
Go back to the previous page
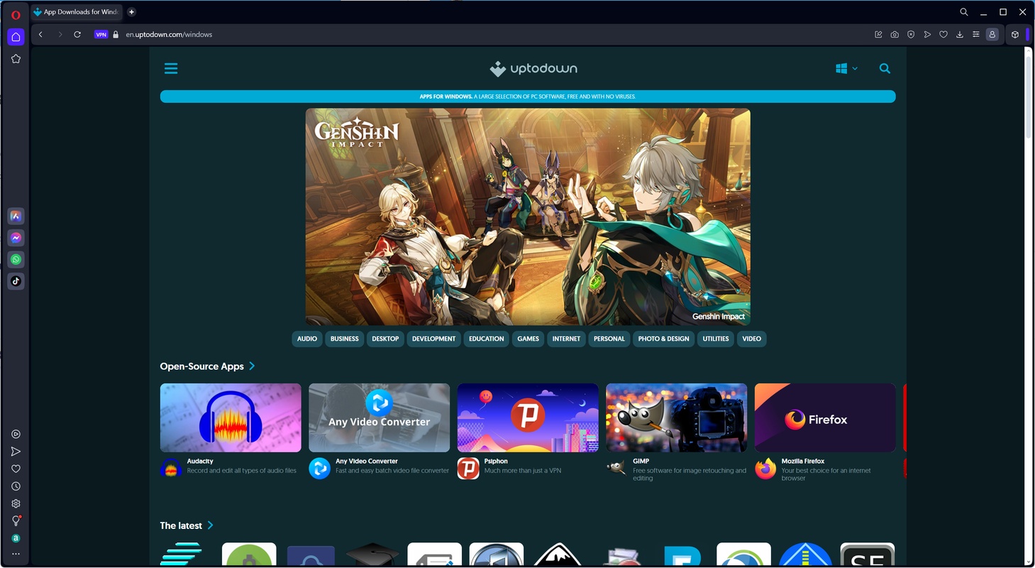(x=40, y=34)
